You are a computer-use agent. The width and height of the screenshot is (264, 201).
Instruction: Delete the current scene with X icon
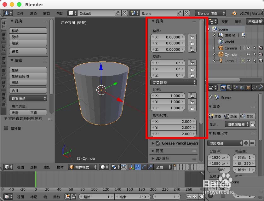(187, 13)
